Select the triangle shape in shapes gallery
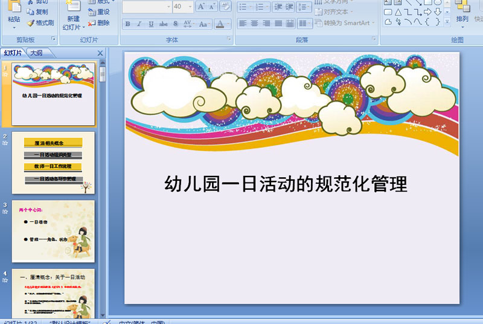483x324 pixels. pos(398,12)
